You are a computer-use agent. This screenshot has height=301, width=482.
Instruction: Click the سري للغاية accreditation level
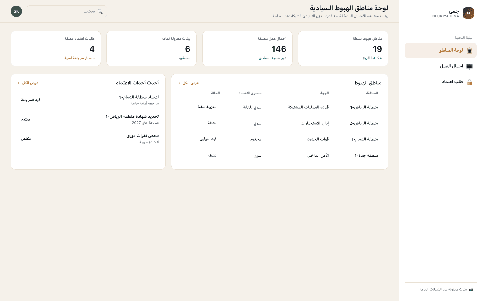pyautogui.click(x=252, y=107)
